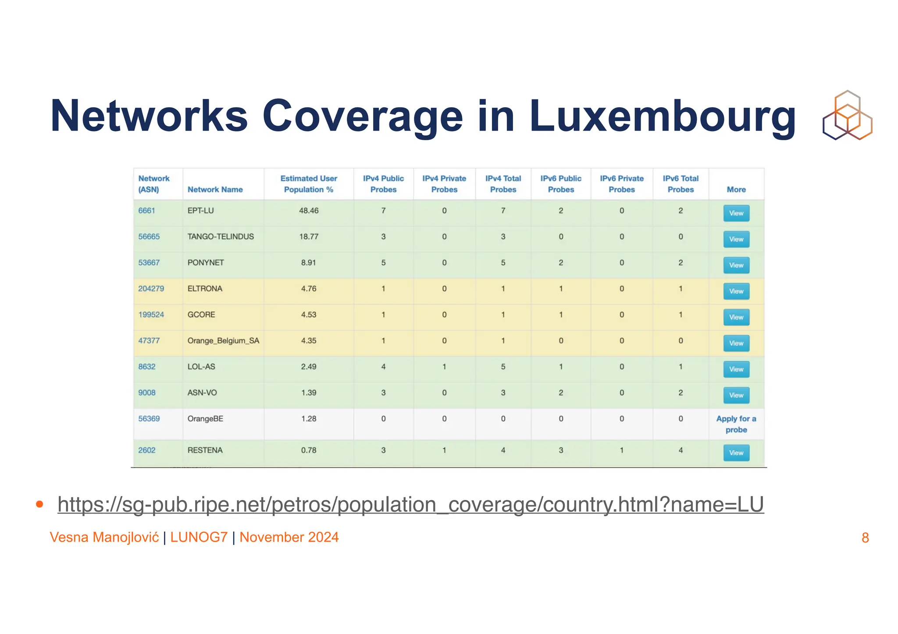Screen dimensions: 898x634
Task: Open ASN 199524 link
Action: (151, 315)
